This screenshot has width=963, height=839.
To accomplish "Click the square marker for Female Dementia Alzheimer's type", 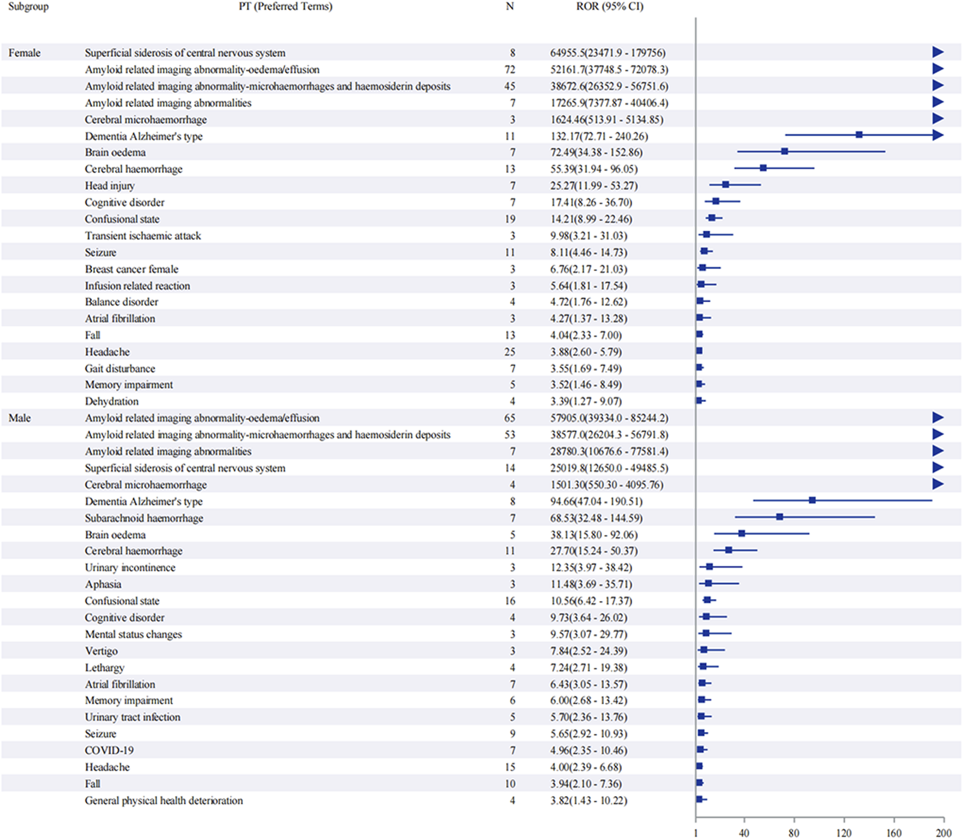I will coord(859,135).
